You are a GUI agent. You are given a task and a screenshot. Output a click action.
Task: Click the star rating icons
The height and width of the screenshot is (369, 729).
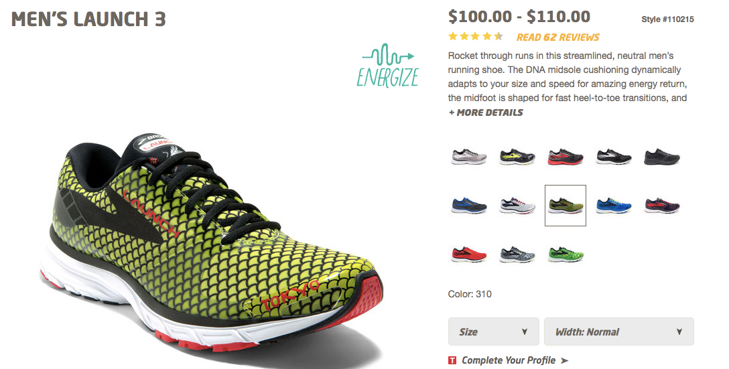point(476,37)
